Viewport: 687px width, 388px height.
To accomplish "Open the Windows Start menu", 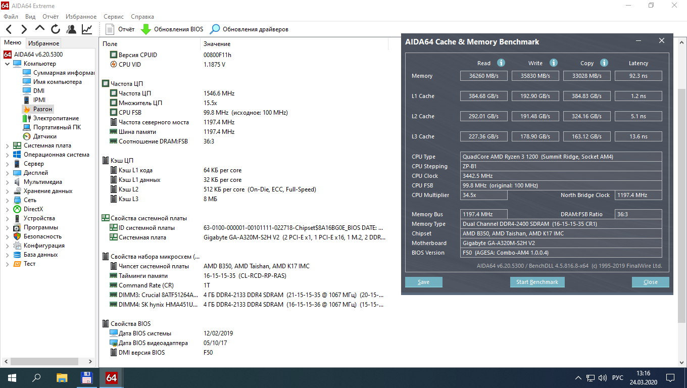I will (x=12, y=378).
